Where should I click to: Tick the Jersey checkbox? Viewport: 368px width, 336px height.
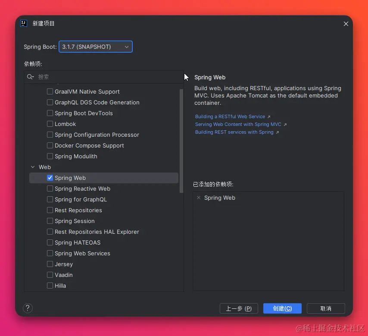(50, 264)
